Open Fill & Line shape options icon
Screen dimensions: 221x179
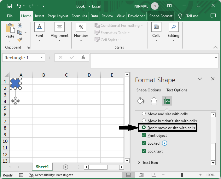[x=141, y=101]
